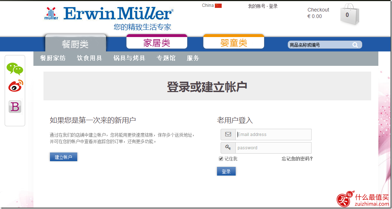Switch to the 家居类 tab

click(157, 42)
